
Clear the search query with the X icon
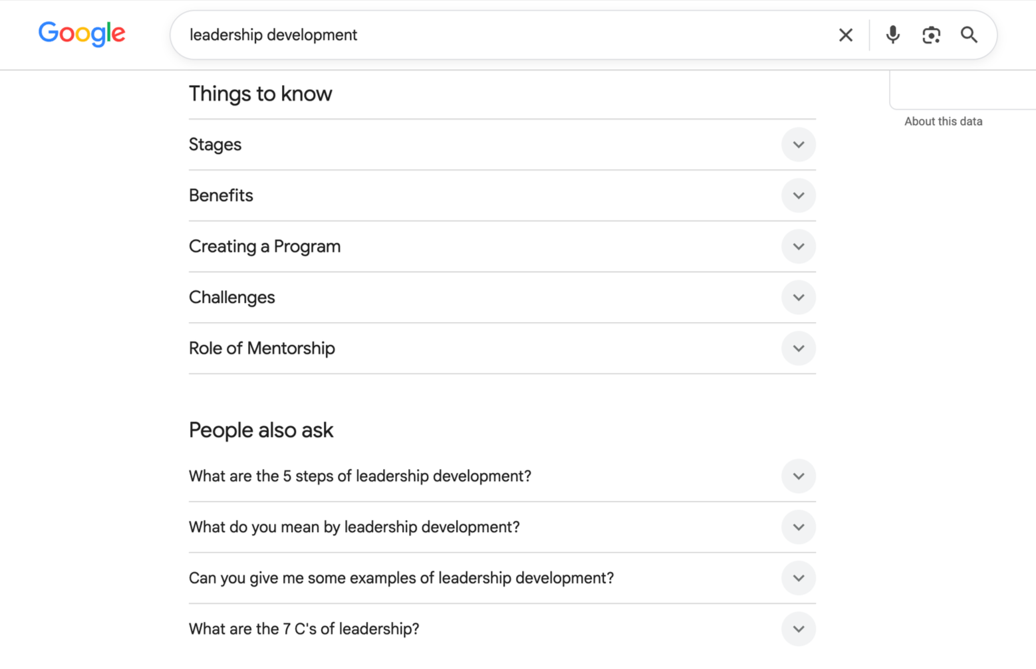[845, 35]
